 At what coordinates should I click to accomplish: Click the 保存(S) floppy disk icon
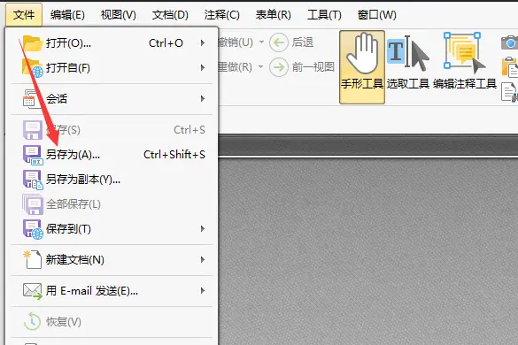33,130
